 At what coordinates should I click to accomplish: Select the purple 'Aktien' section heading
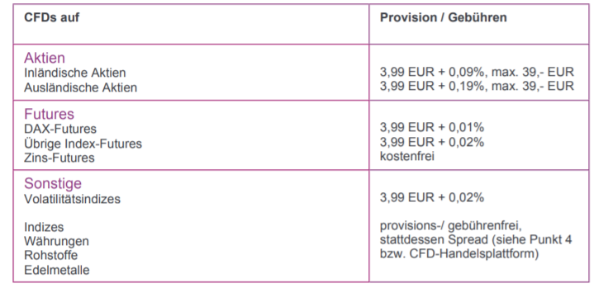tap(45, 58)
